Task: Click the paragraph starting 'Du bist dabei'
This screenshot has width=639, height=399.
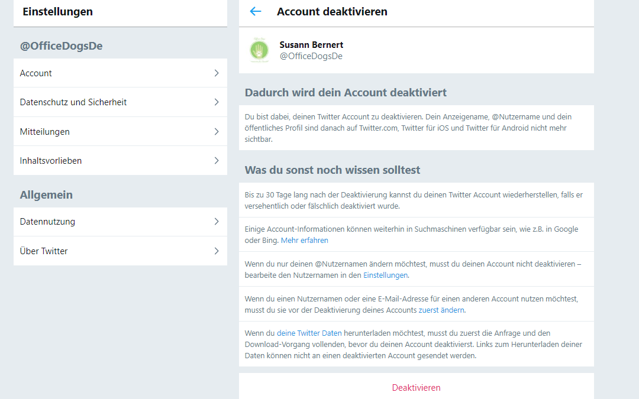Action: coord(408,128)
